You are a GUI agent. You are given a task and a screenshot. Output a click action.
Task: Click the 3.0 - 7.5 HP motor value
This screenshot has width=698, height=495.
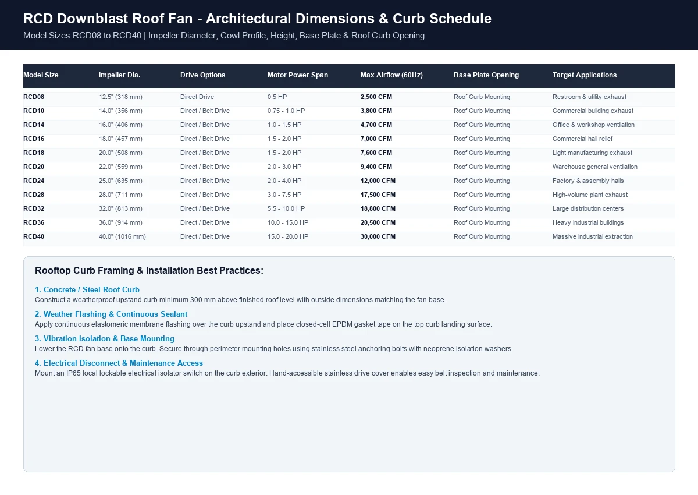click(x=284, y=195)
